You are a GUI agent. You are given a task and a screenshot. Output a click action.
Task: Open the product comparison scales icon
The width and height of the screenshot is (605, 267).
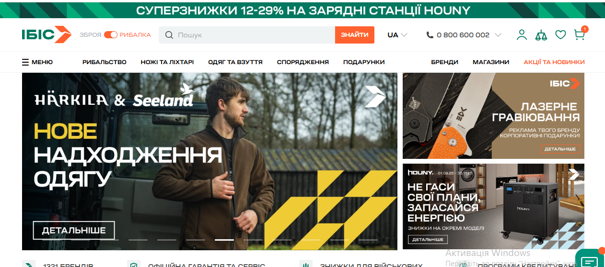coord(541,35)
